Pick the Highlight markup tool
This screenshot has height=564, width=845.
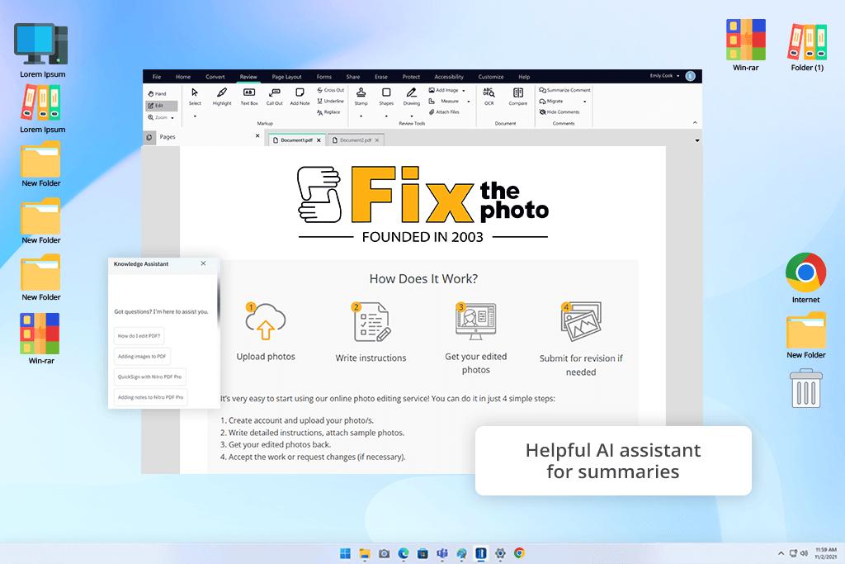[x=222, y=97]
